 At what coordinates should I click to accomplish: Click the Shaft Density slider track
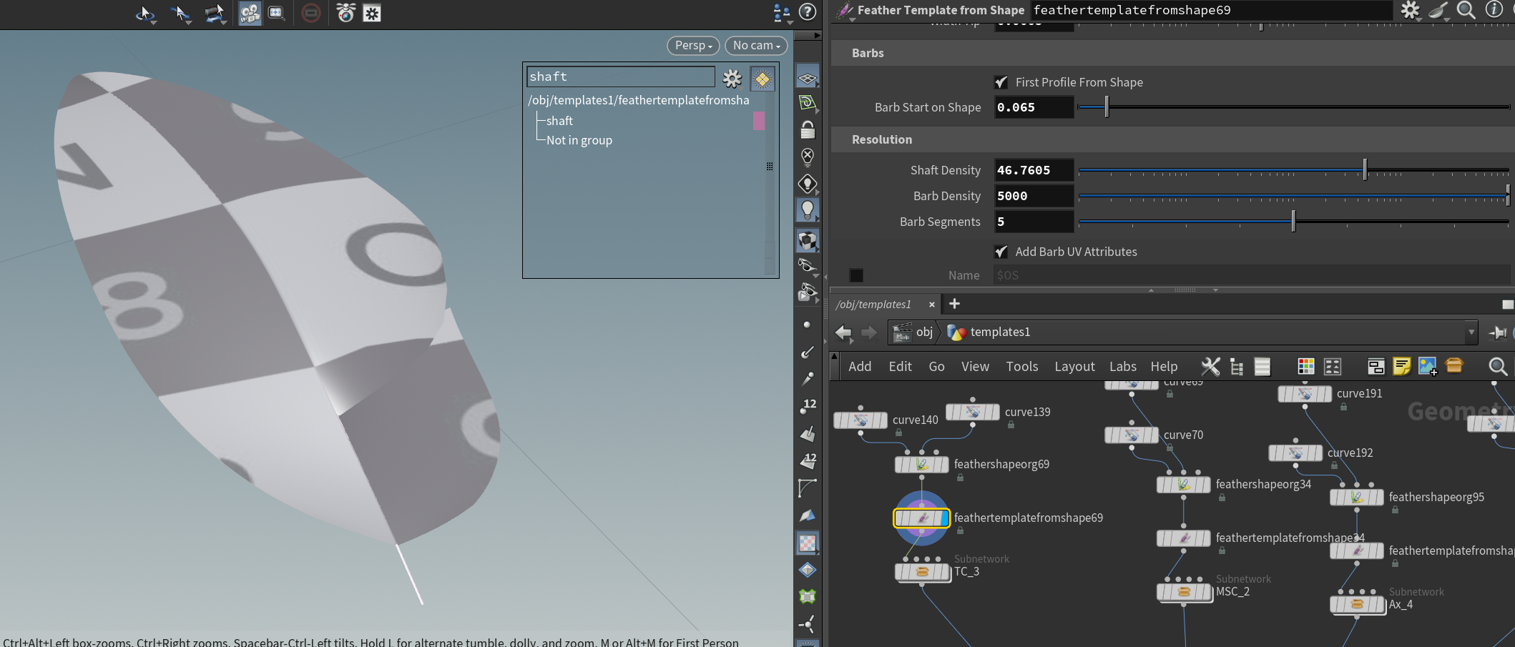pyautogui.click(x=1216, y=170)
